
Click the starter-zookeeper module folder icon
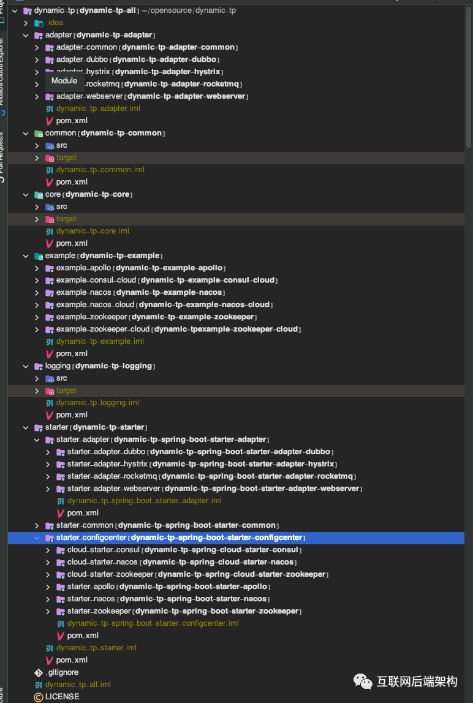(x=60, y=611)
